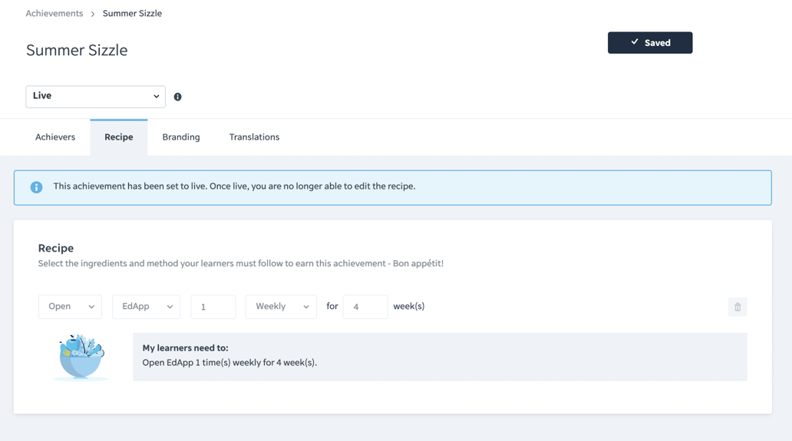Screen dimensions: 792x441
Task: Click the trash icon to delete the recipe row
Action: pyautogui.click(x=738, y=307)
